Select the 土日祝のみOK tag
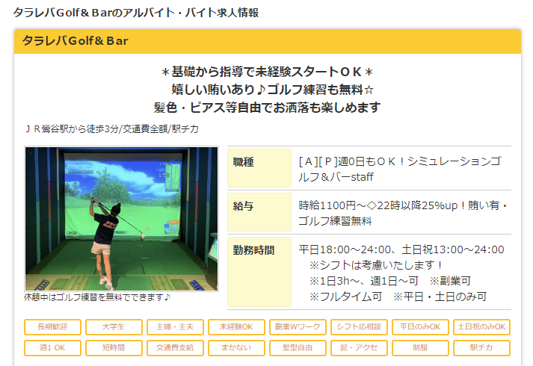 coord(481,327)
